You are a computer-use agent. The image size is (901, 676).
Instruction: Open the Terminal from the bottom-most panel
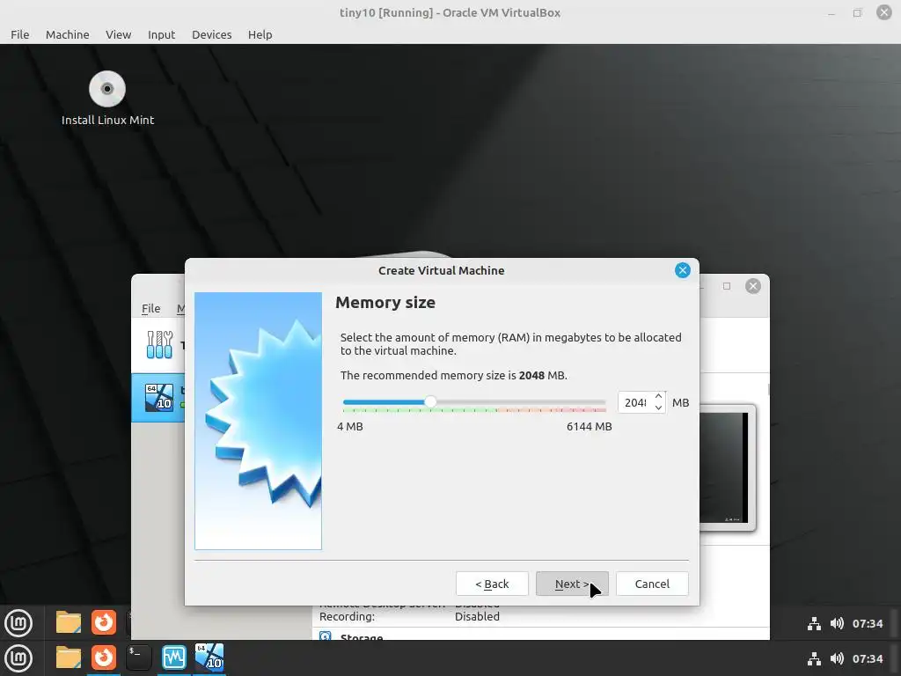pos(138,658)
